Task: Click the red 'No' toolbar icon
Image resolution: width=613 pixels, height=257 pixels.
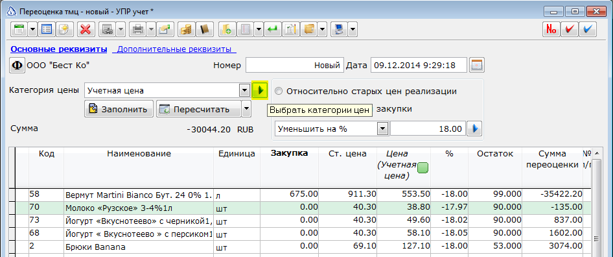Action: 551,29
